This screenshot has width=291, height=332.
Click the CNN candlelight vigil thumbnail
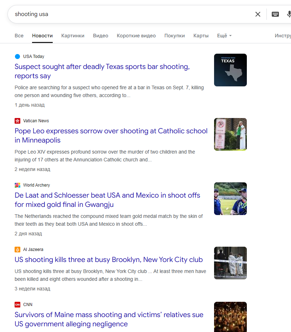230,317
